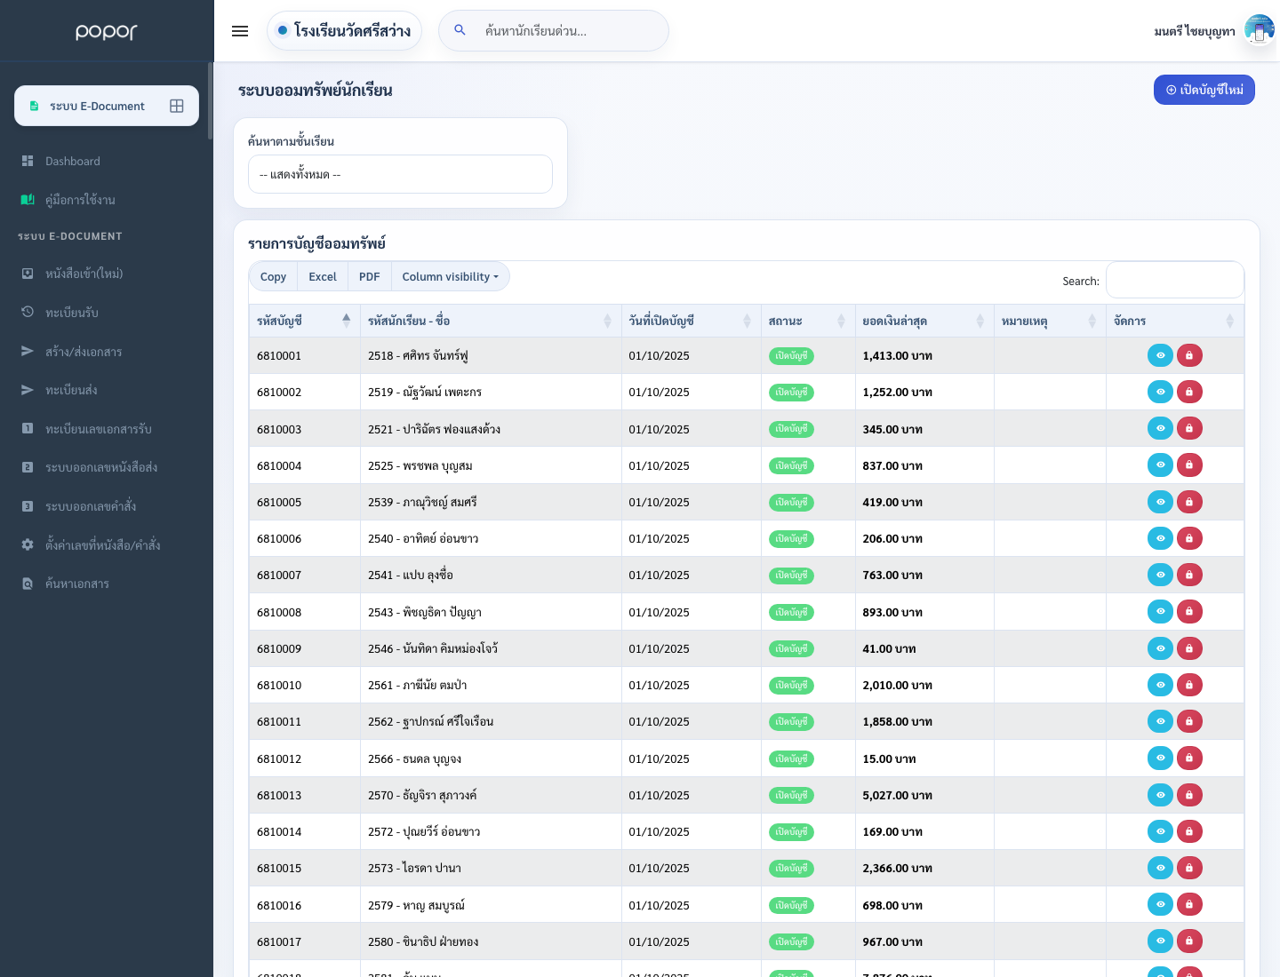The height and width of the screenshot is (977, 1280).
Task: Open Dashboard from the sidebar
Action: click(73, 161)
